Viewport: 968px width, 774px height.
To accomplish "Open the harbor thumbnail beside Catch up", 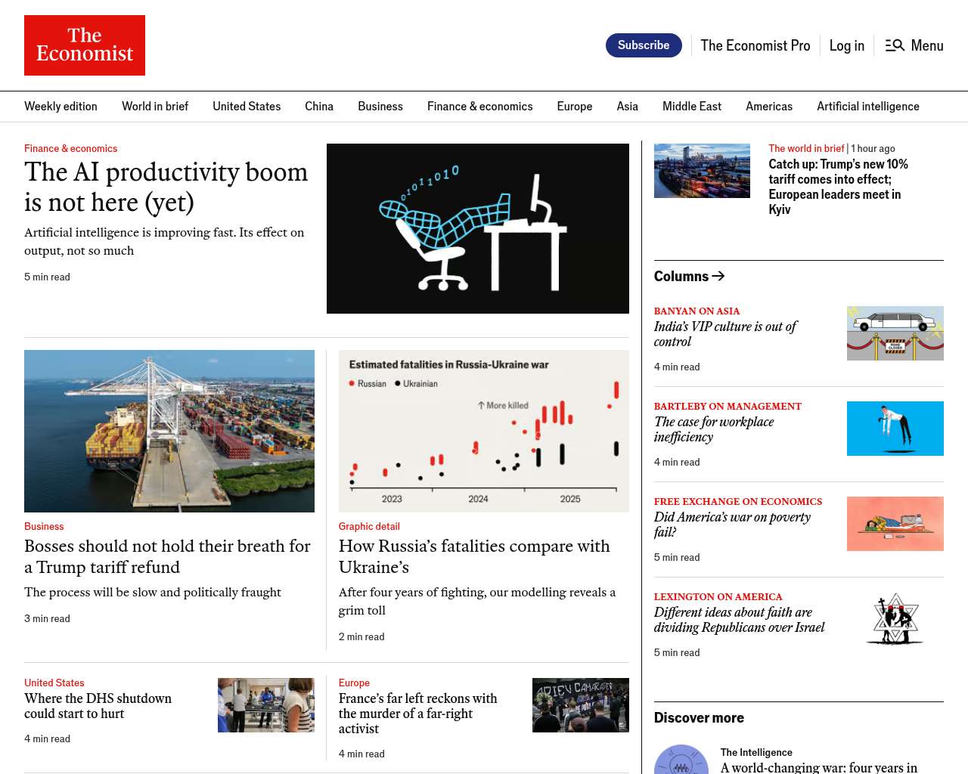I will coord(703,171).
